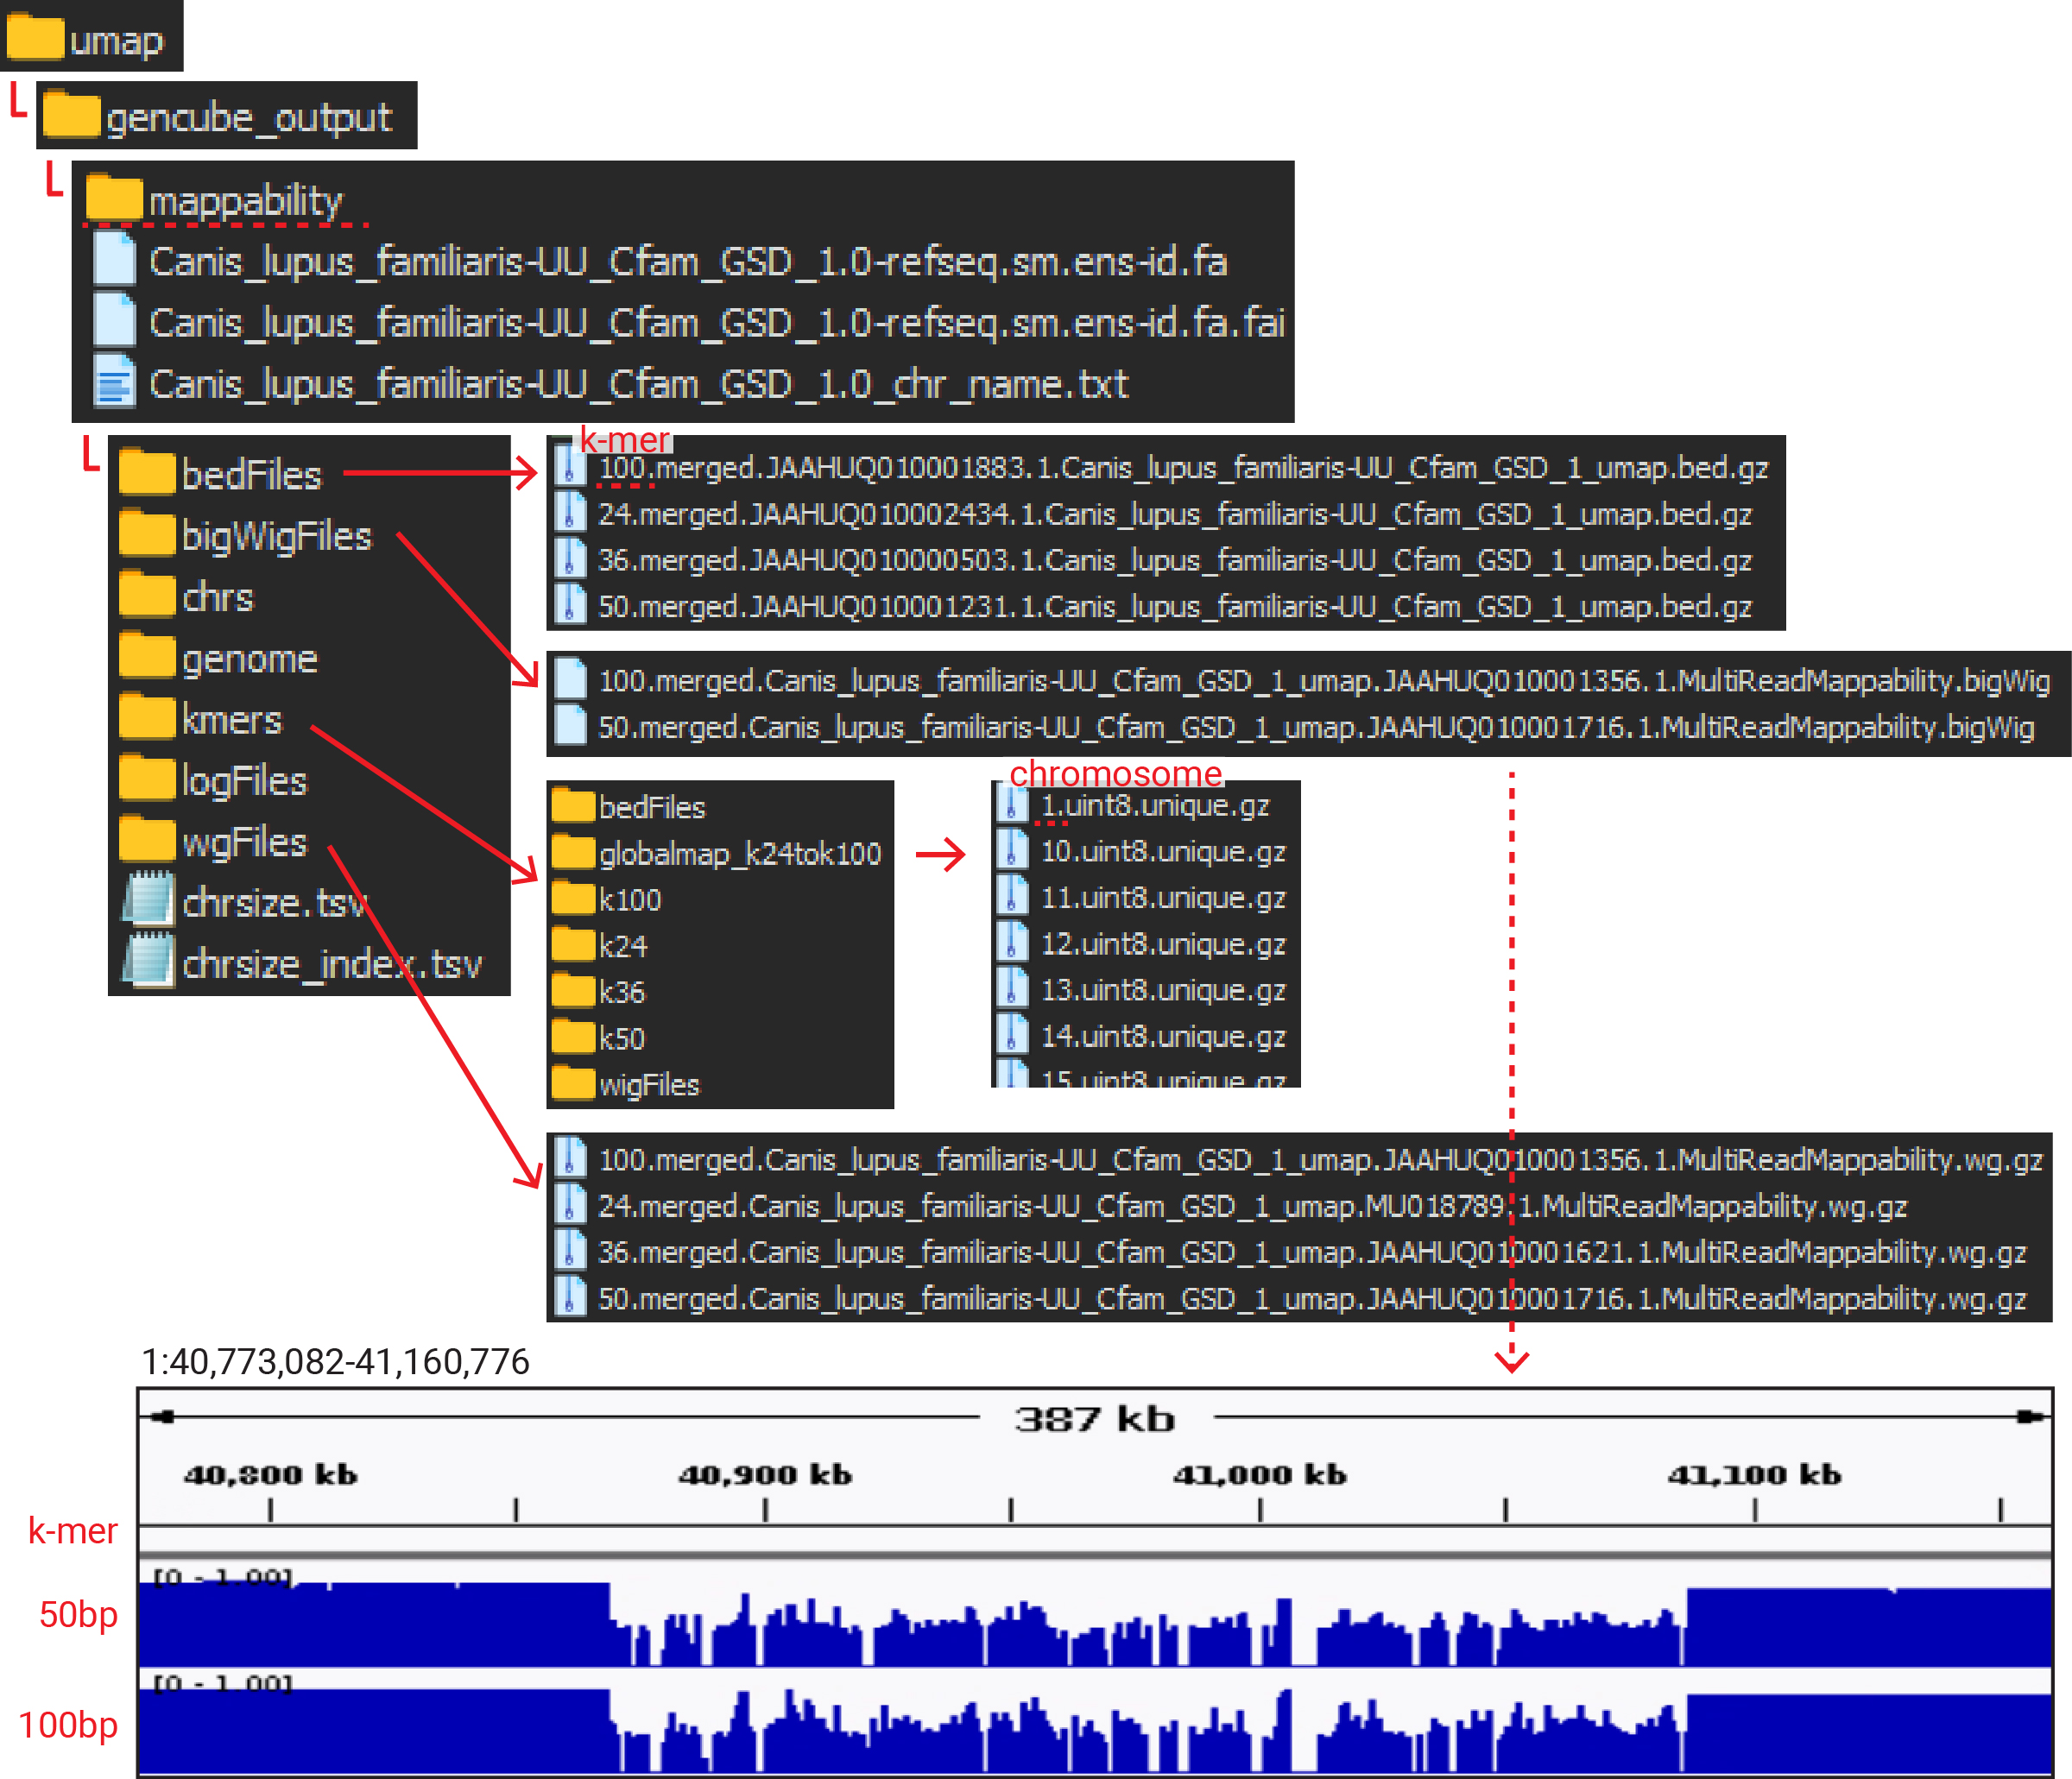Open the genome folder icon
This screenshot has height=1779, width=2072.
point(147,655)
